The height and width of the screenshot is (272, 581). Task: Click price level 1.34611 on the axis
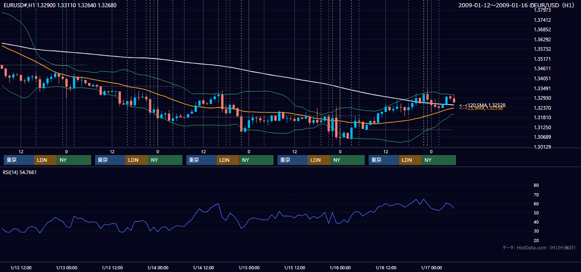542,68
